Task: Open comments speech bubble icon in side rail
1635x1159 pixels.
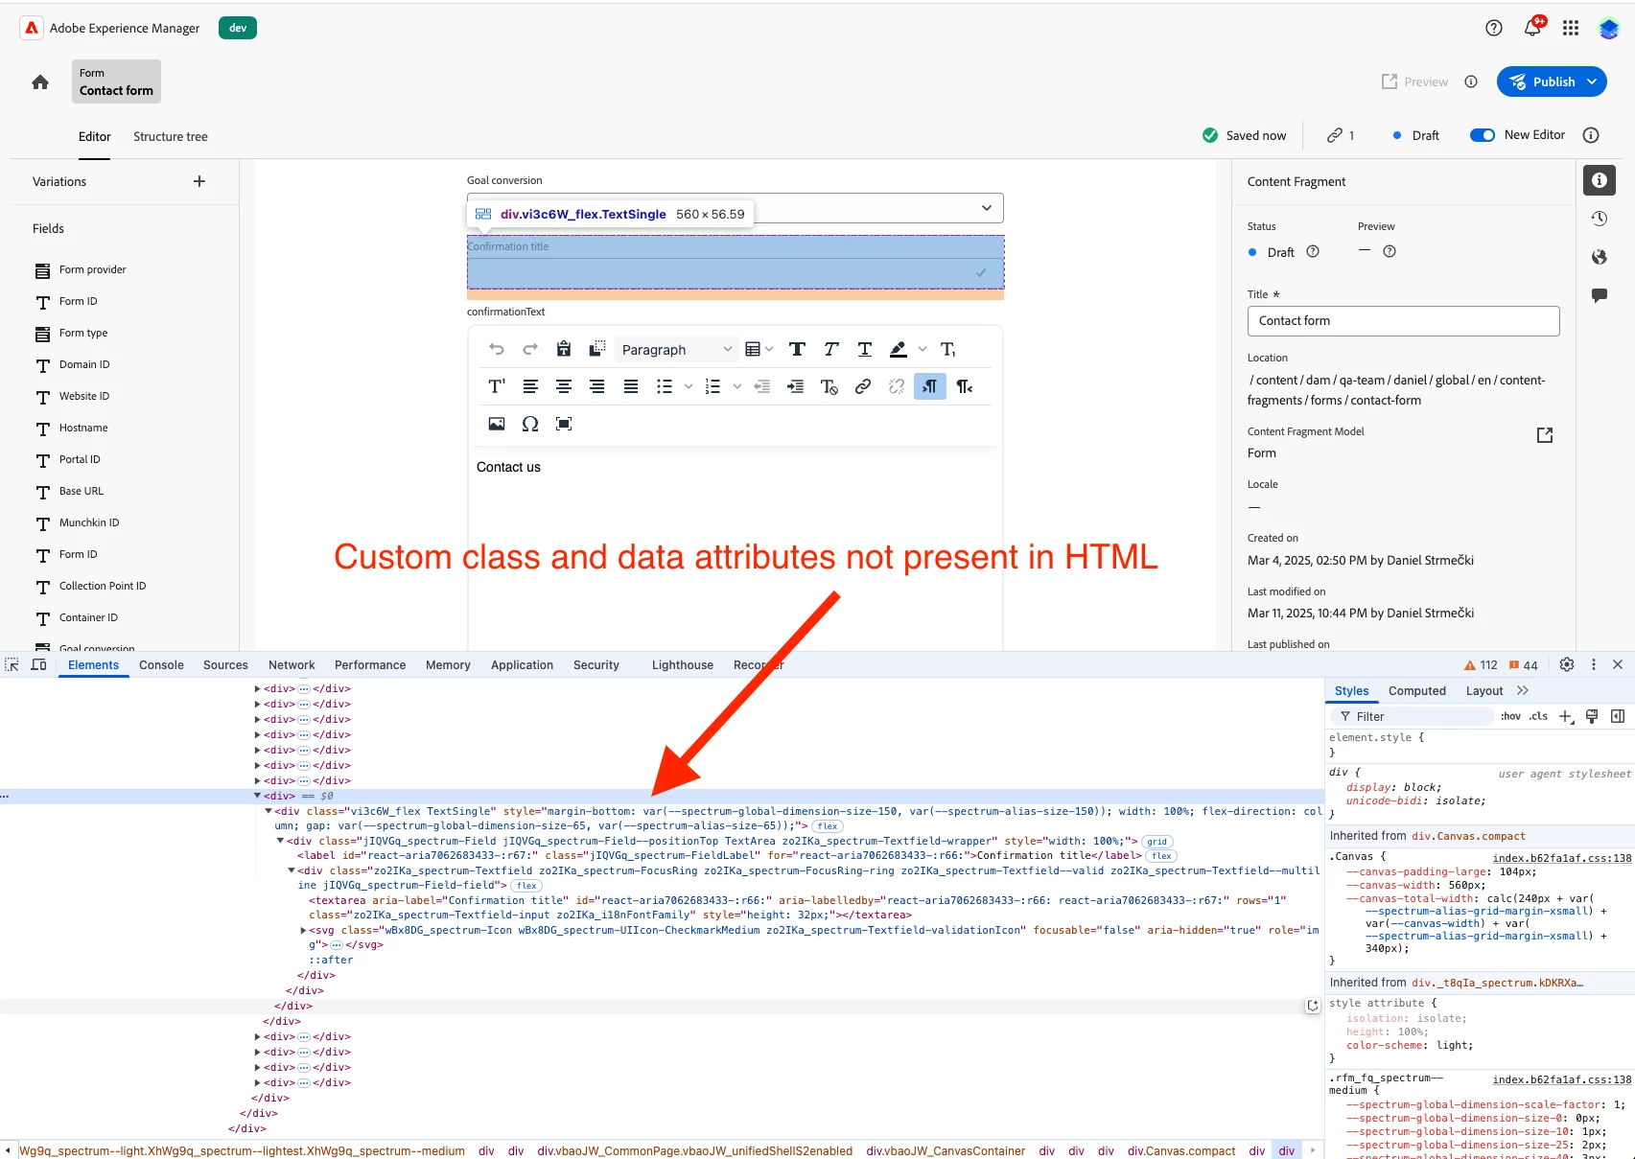Action: (x=1599, y=295)
